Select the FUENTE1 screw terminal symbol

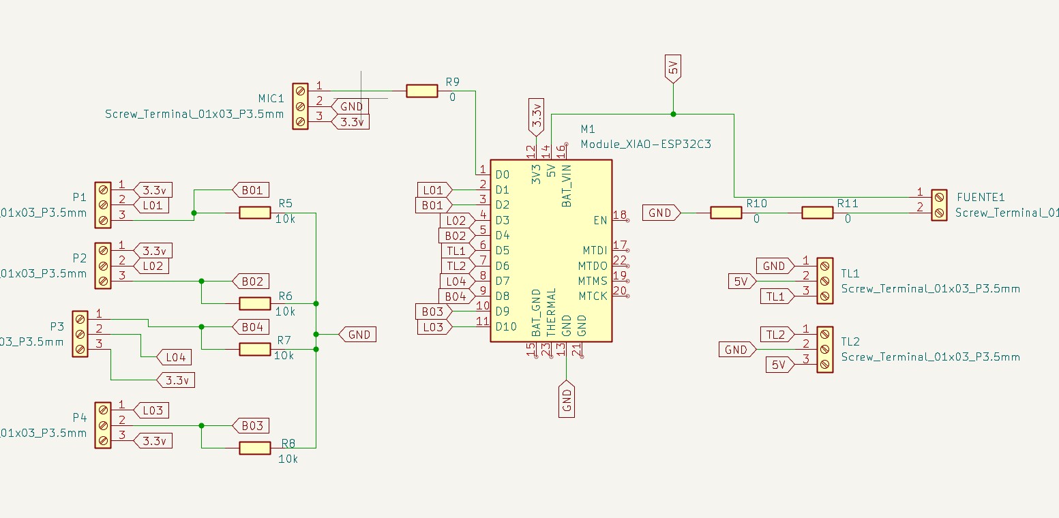938,204
